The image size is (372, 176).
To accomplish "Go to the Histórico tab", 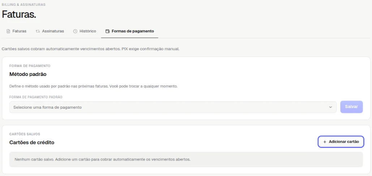I will tap(85, 31).
